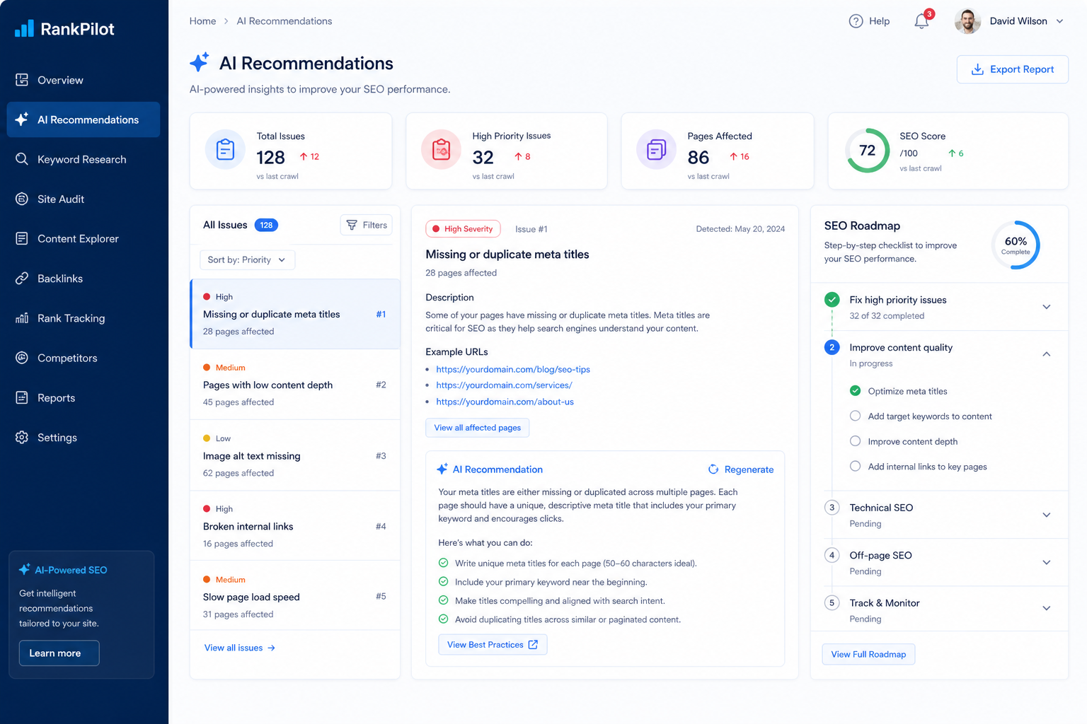Click the Export Report button

pyautogui.click(x=1012, y=69)
